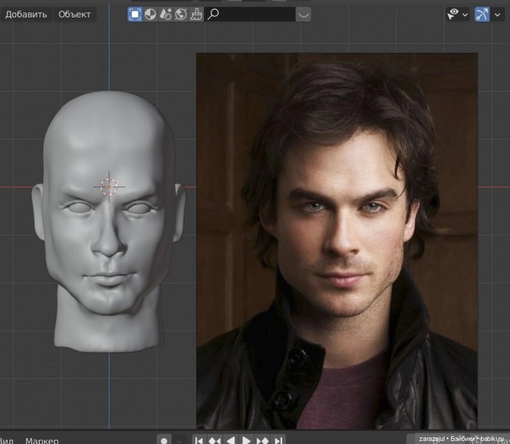The height and width of the screenshot is (444, 510).
Task: Toggle the viewport gizmos button
Action: (x=482, y=14)
